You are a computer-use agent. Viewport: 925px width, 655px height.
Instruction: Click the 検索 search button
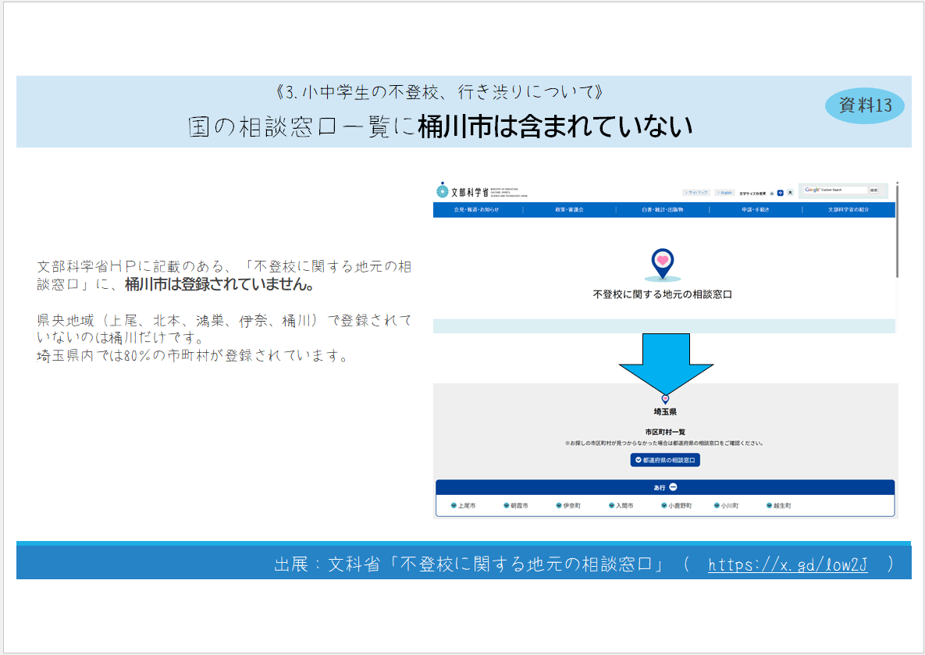873,190
